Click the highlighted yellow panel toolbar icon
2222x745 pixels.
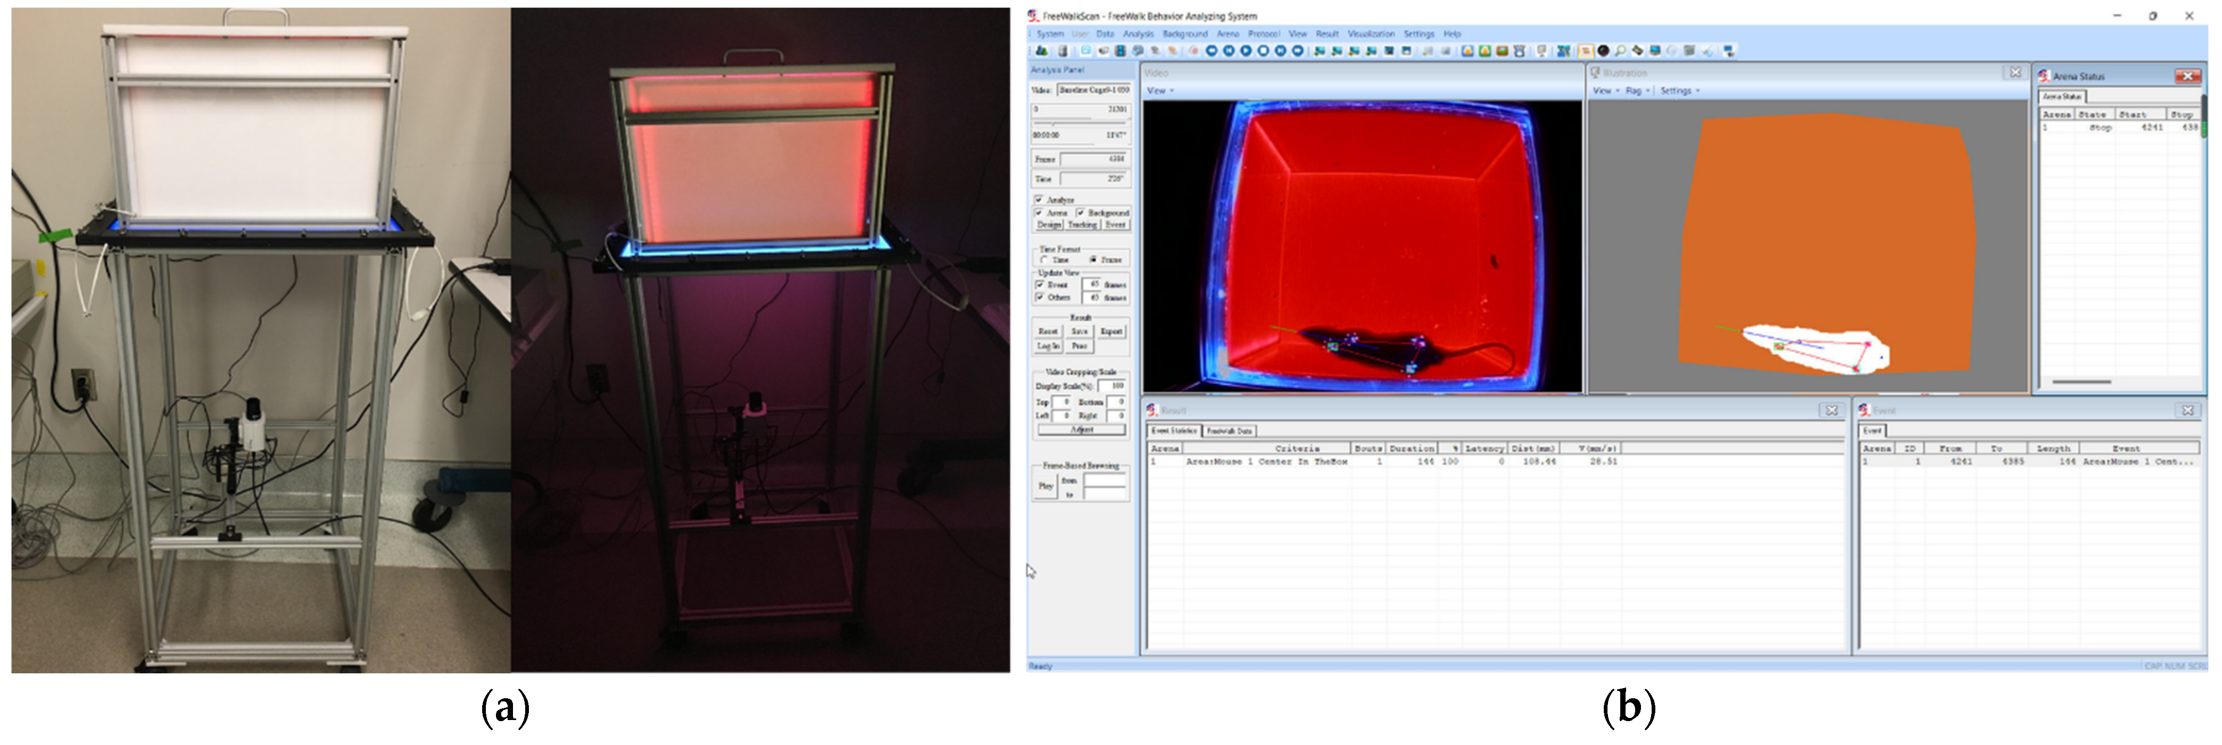click(1585, 51)
